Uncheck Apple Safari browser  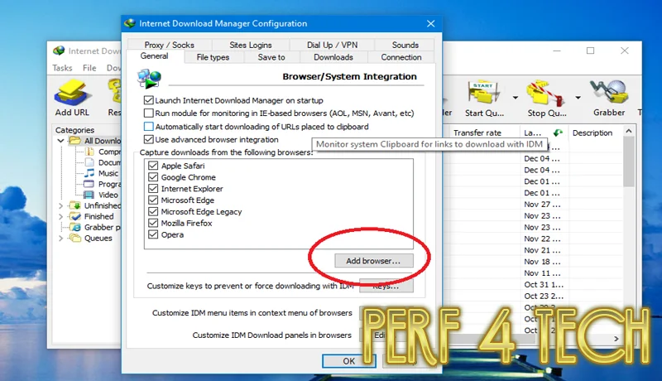click(x=153, y=166)
